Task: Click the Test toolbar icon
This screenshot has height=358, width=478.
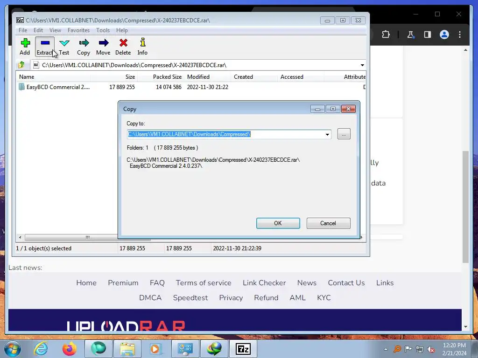Action: click(64, 47)
